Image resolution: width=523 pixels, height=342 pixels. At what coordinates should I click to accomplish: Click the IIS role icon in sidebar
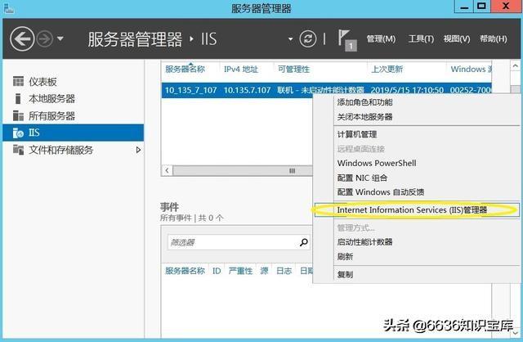pos(18,133)
